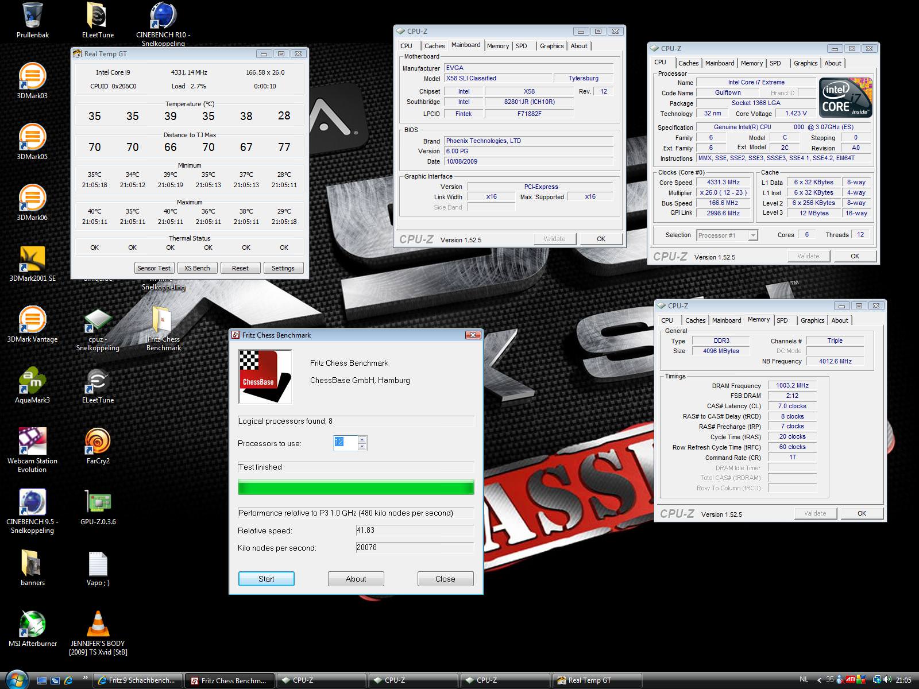Screen dimensions: 919x689
Task: Click OK in the CPU-Z processor window
Action: [x=855, y=256]
